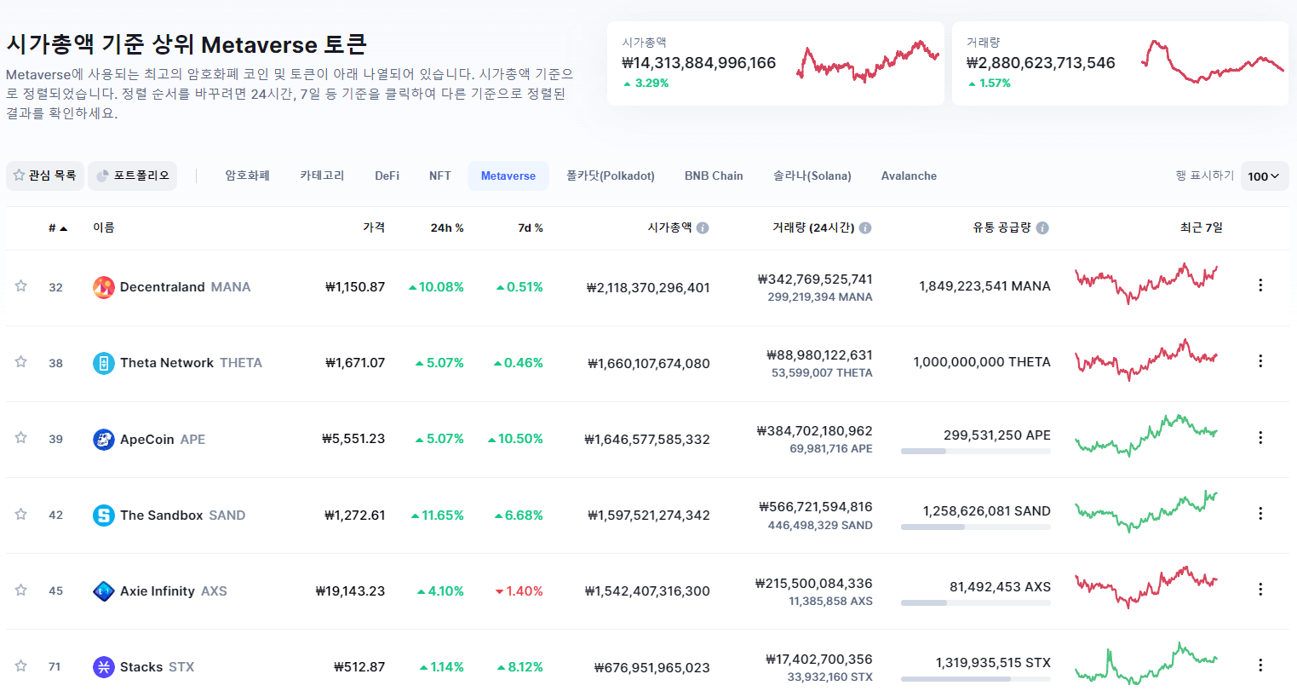This screenshot has height=697, width=1297.
Task: Switch to the DeFi tab
Action: click(x=387, y=176)
